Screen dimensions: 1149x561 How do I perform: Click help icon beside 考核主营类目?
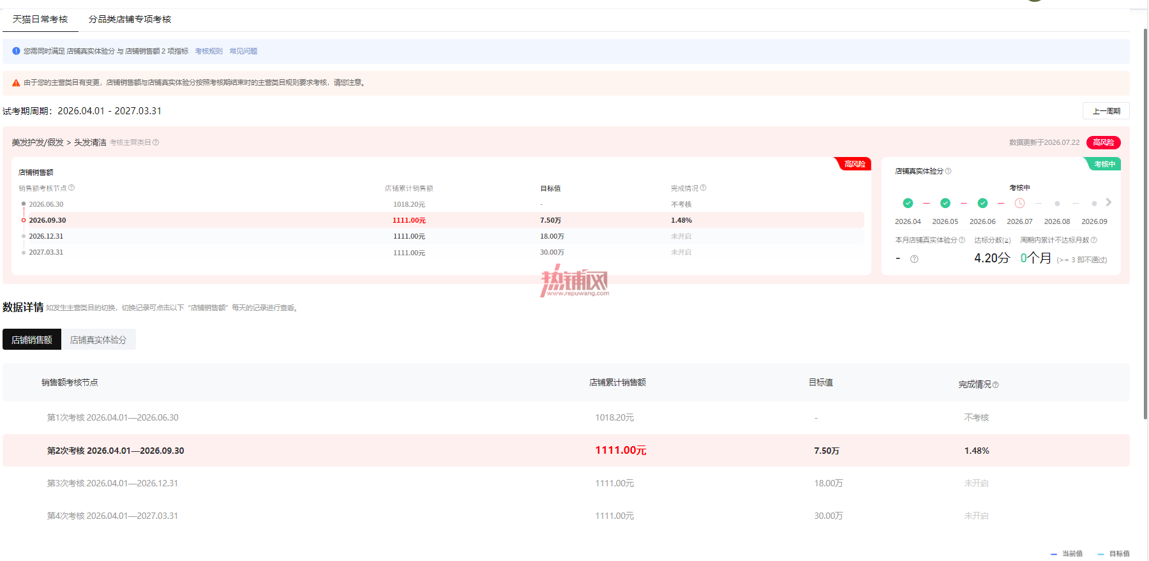[x=156, y=142]
